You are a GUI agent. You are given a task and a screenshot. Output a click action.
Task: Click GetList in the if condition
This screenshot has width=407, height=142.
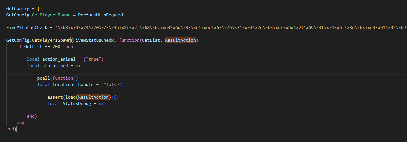pos(33,46)
